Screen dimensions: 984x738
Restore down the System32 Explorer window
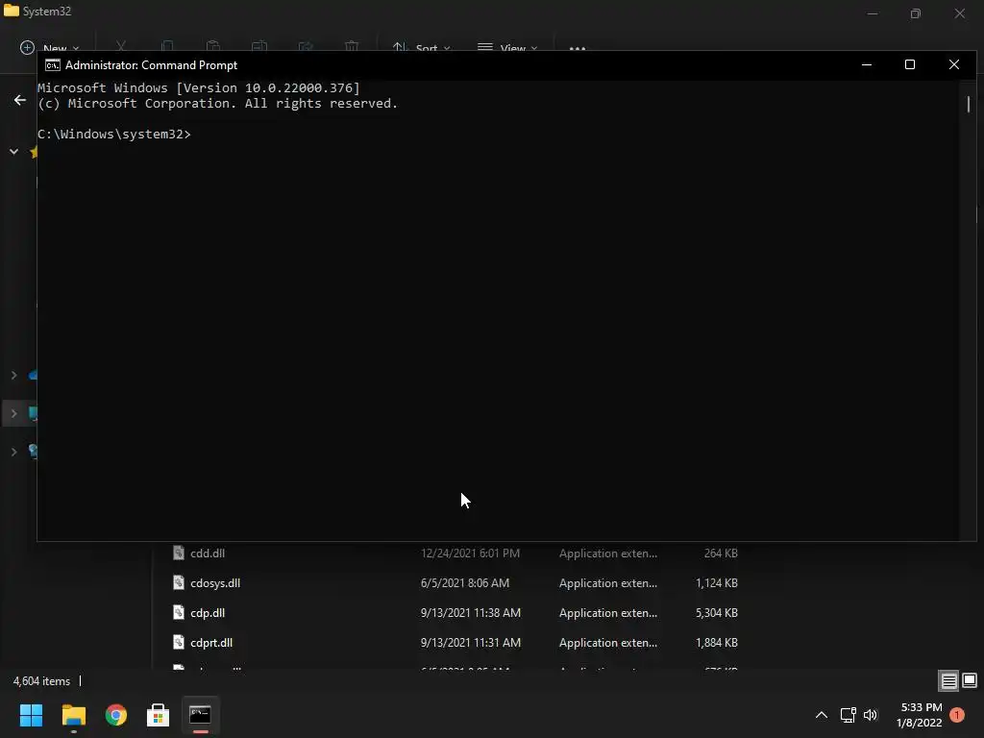(916, 13)
